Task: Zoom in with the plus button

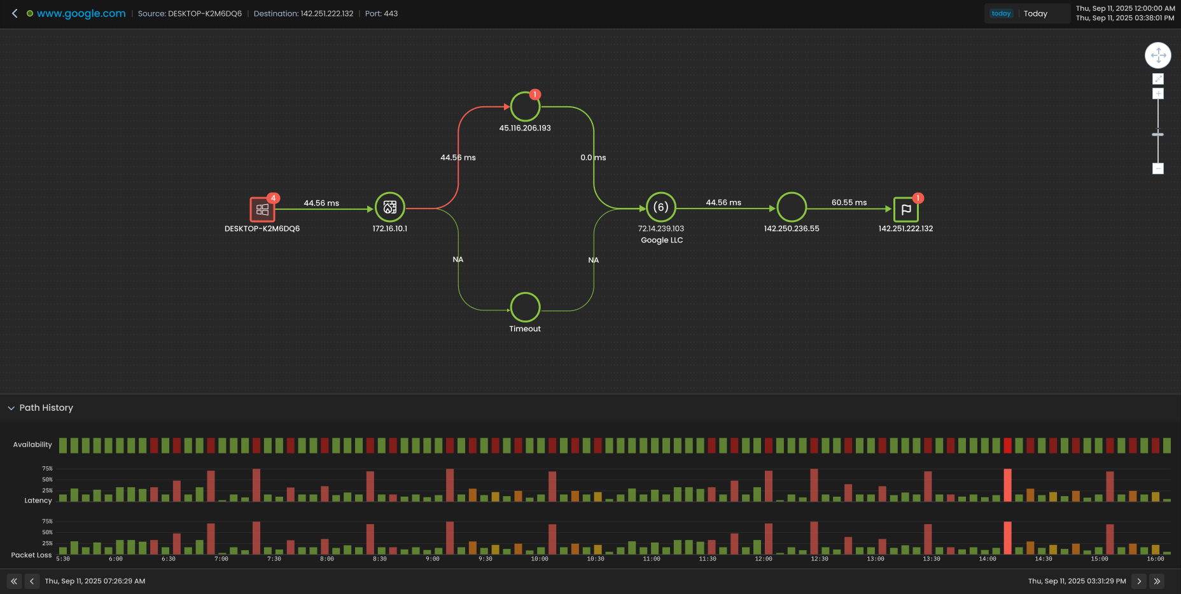Action: tap(1157, 94)
